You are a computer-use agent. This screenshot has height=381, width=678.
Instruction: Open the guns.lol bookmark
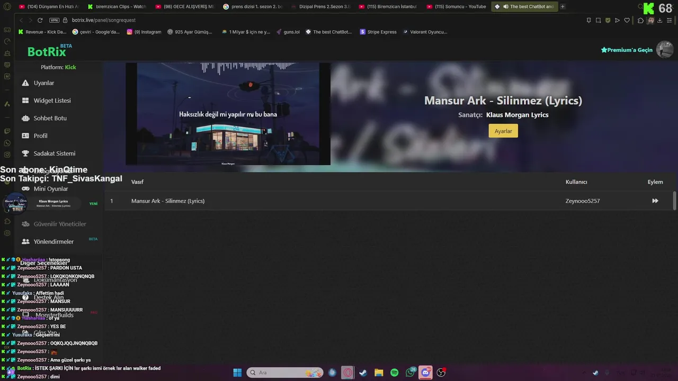click(x=288, y=32)
